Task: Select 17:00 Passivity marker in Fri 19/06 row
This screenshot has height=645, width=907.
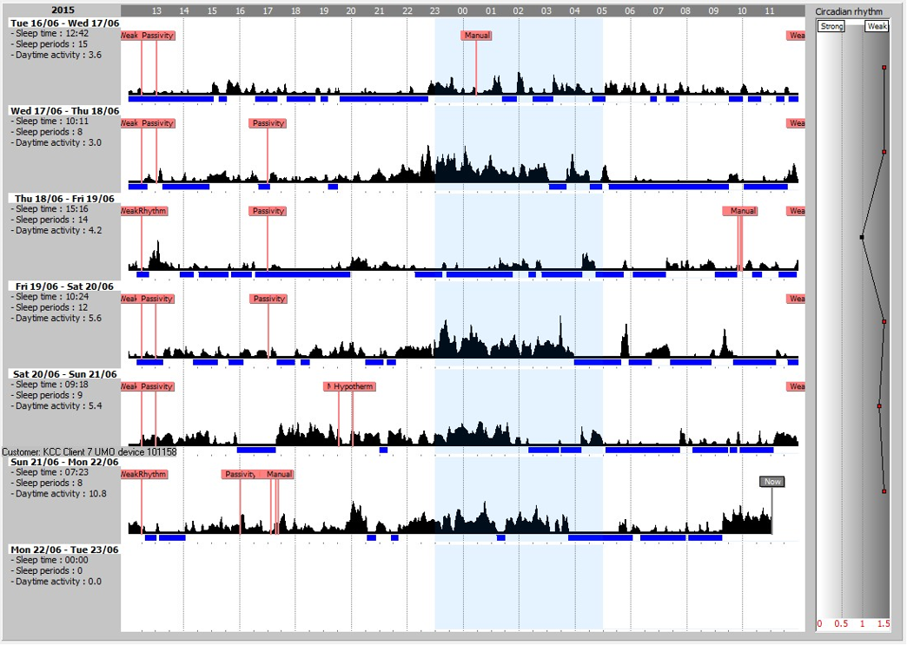Action: [x=268, y=299]
